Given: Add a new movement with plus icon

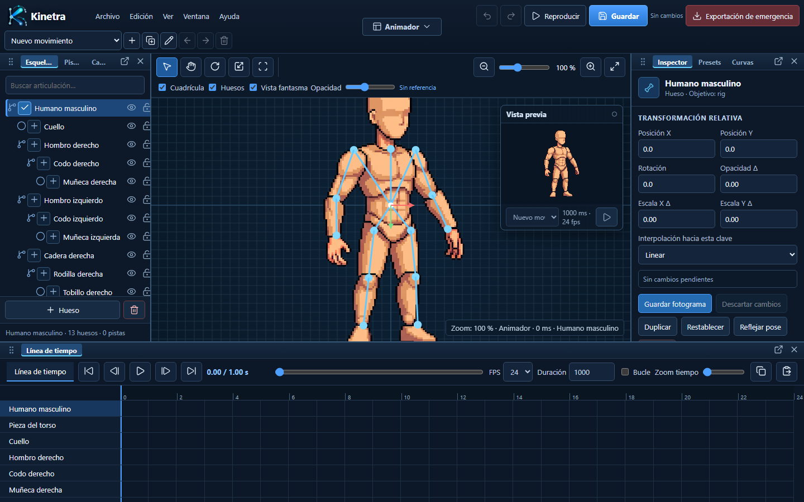Looking at the screenshot, I should [132, 41].
